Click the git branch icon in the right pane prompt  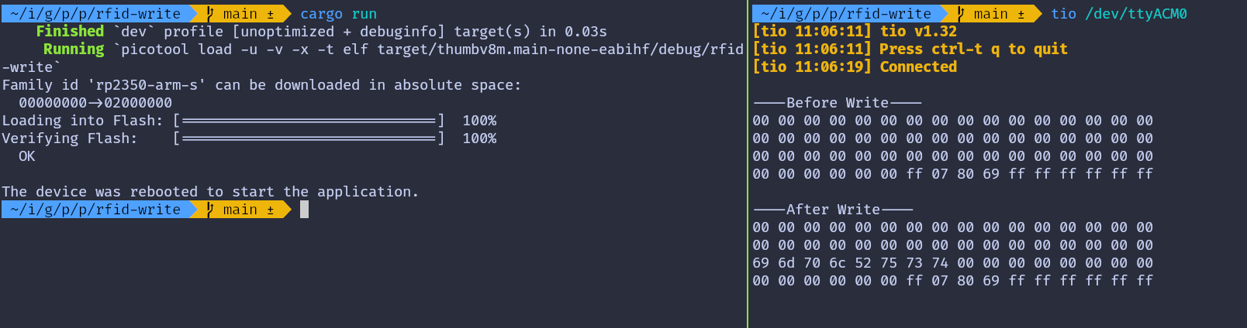click(962, 14)
